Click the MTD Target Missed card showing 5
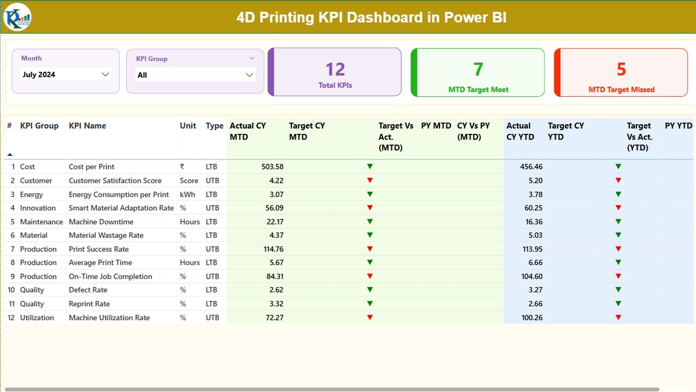This screenshot has height=392, width=696. [x=620, y=71]
